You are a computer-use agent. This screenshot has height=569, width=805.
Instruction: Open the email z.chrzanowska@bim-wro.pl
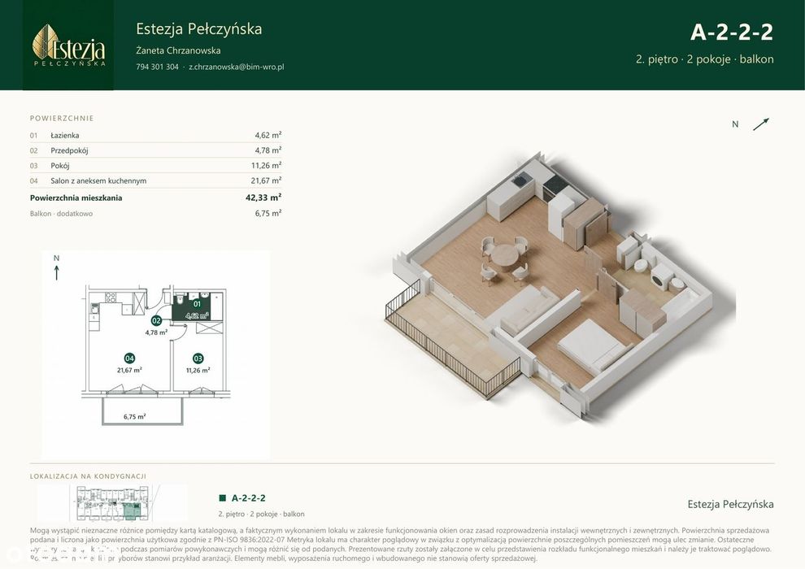pos(237,67)
